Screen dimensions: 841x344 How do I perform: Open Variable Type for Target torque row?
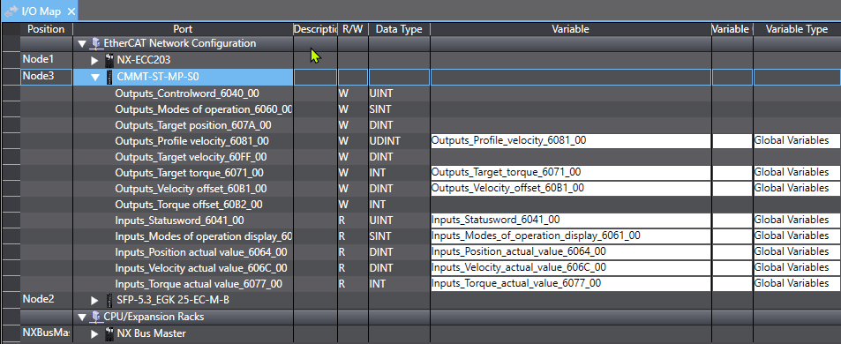797,173
